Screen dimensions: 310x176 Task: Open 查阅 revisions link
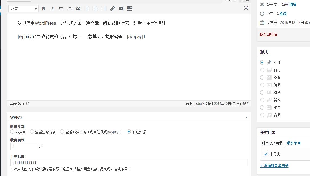click(283, 13)
